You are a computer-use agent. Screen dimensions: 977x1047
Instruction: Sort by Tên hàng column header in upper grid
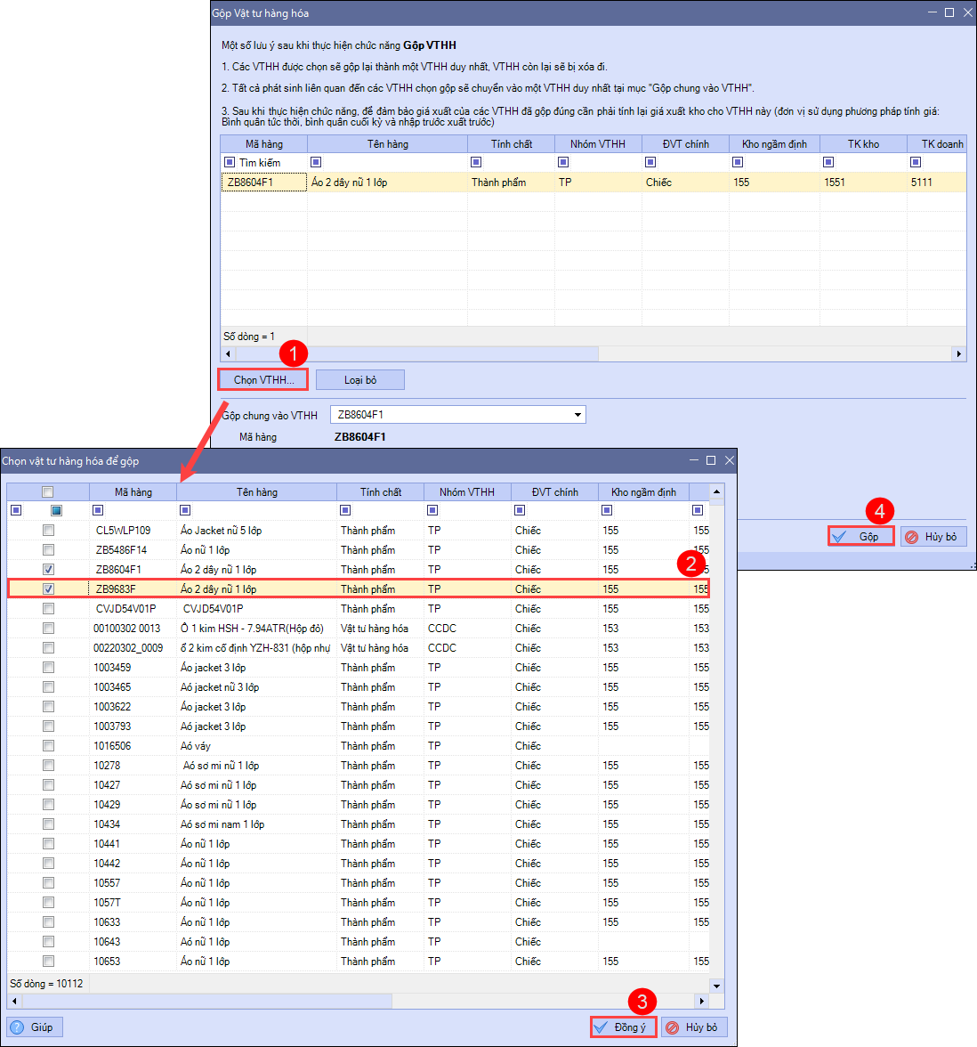pos(387,144)
